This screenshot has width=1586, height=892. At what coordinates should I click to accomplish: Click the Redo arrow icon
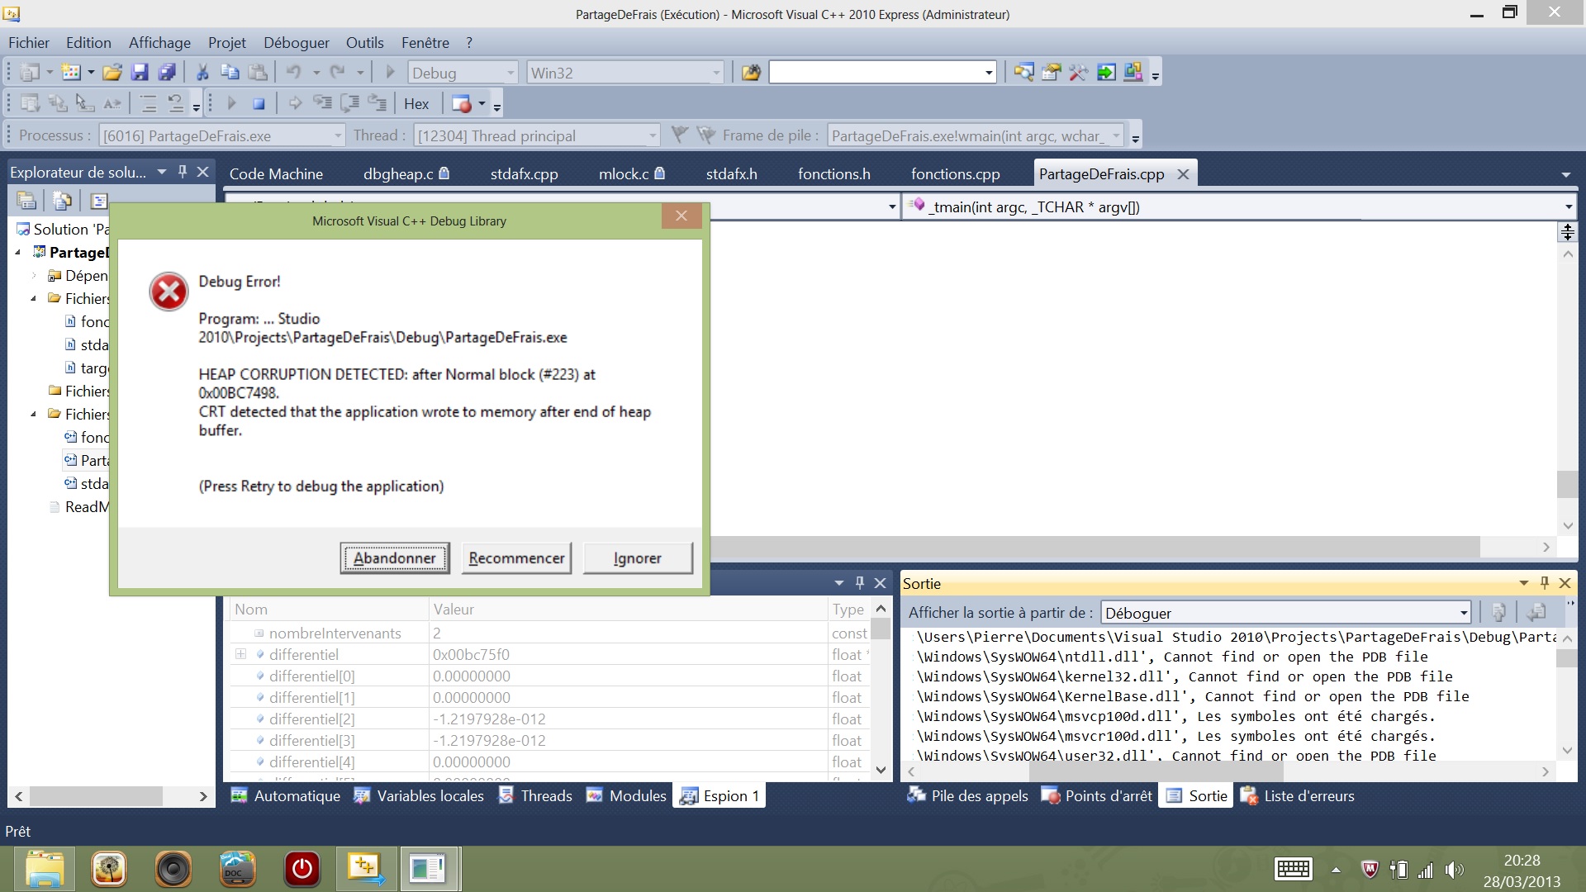point(337,73)
